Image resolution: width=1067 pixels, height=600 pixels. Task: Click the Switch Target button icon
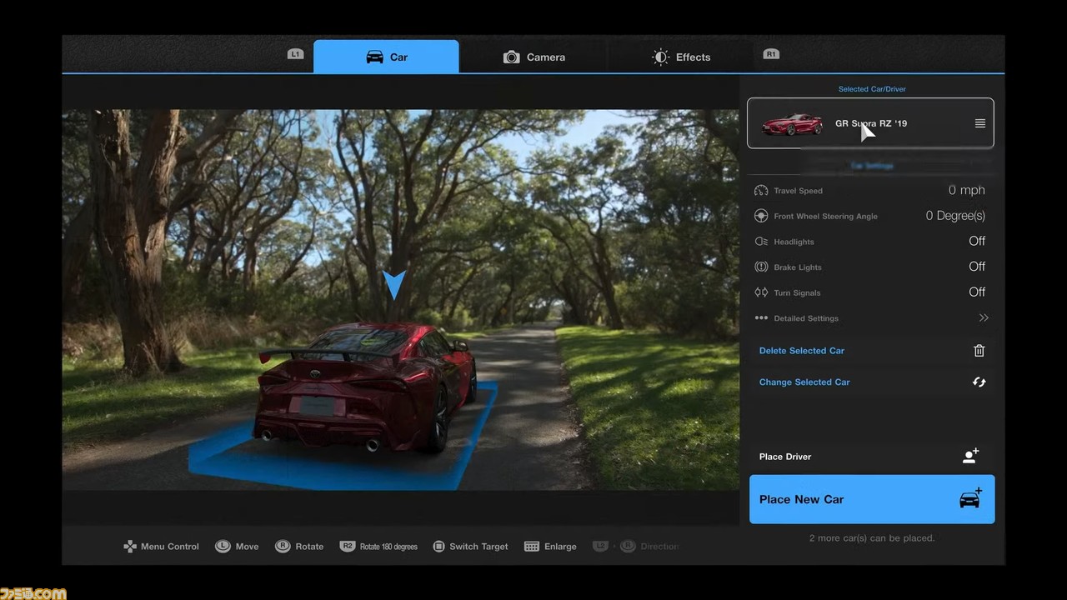coord(438,547)
